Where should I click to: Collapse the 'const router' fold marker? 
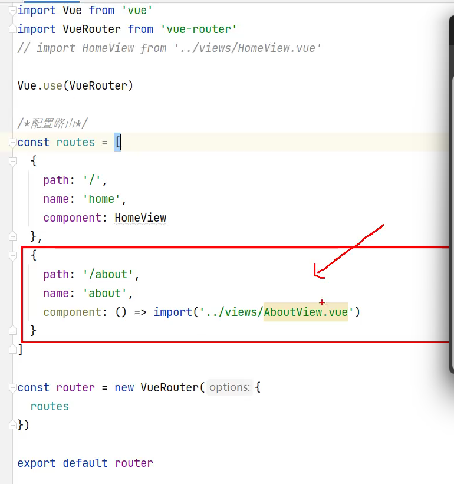pos(12,388)
